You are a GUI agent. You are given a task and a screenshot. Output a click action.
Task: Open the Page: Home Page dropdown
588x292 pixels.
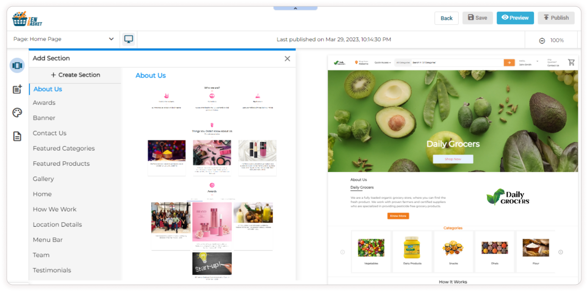tap(63, 39)
